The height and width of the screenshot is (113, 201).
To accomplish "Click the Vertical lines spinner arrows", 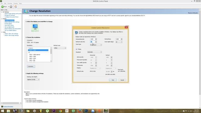I will (x=122, y=39).
